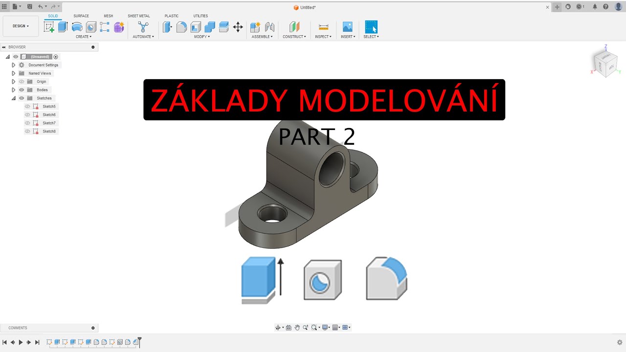The image size is (626, 352).
Task: Select the Create Sketch tool
Action: coord(49,27)
